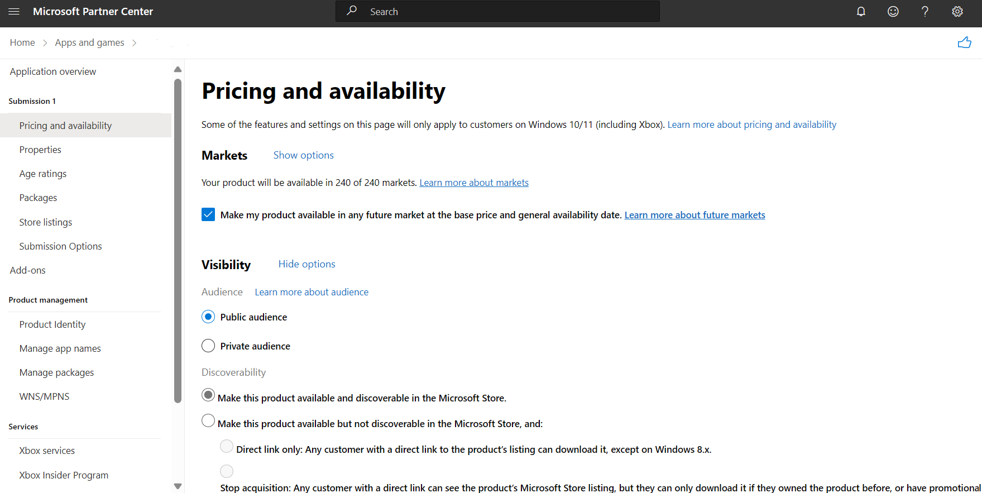Viewport: 982px width, 493px height.
Task: Open help via question mark icon
Action: click(x=925, y=11)
